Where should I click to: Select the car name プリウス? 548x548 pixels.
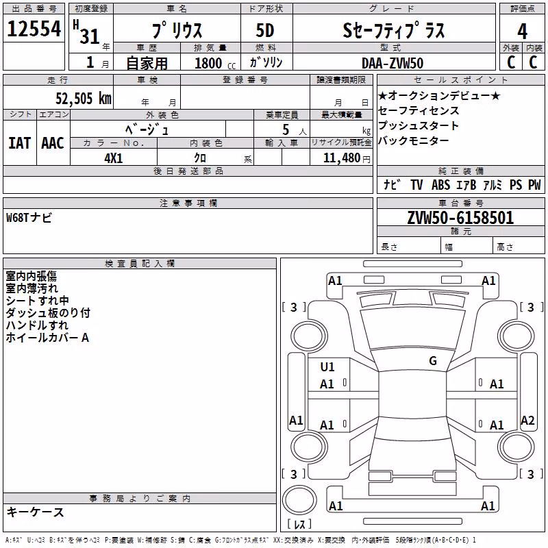[177, 30]
